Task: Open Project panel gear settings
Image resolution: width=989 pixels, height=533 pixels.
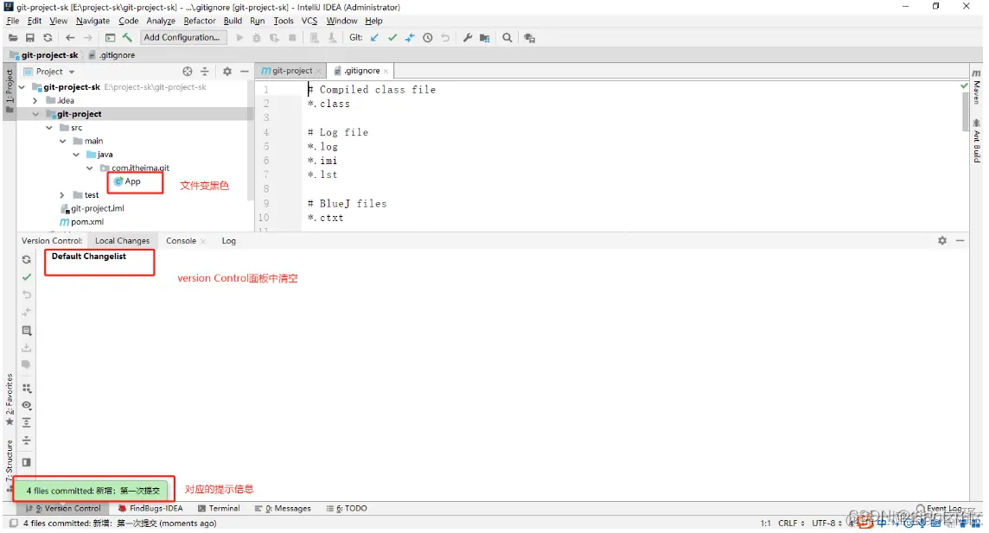Action: tap(227, 72)
